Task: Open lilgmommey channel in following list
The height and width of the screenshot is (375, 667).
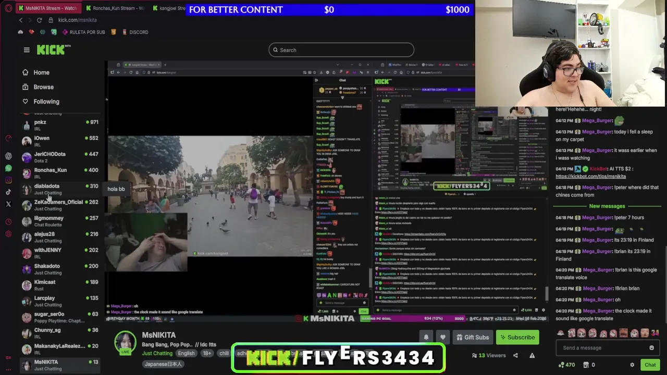Action: tap(60, 221)
